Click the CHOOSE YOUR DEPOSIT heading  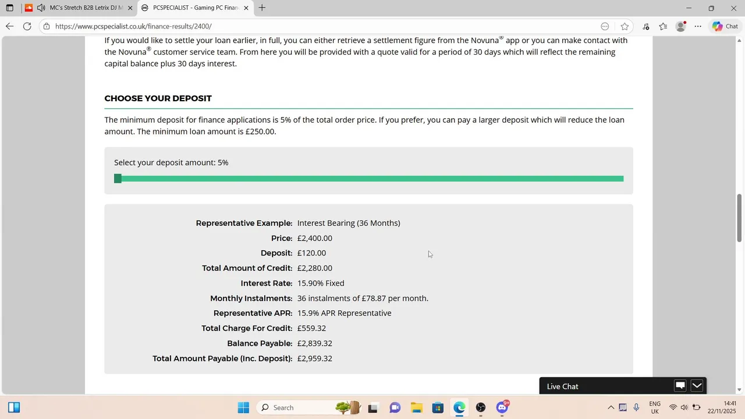coord(158,98)
